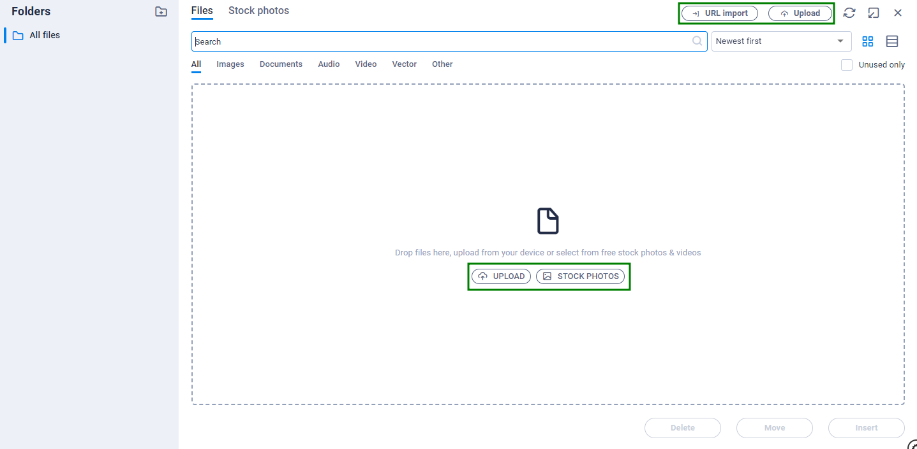Click the top Upload button

coord(800,13)
